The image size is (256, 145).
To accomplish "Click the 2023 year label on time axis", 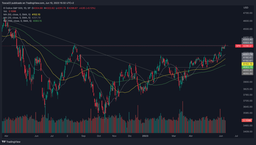I will [146, 136].
